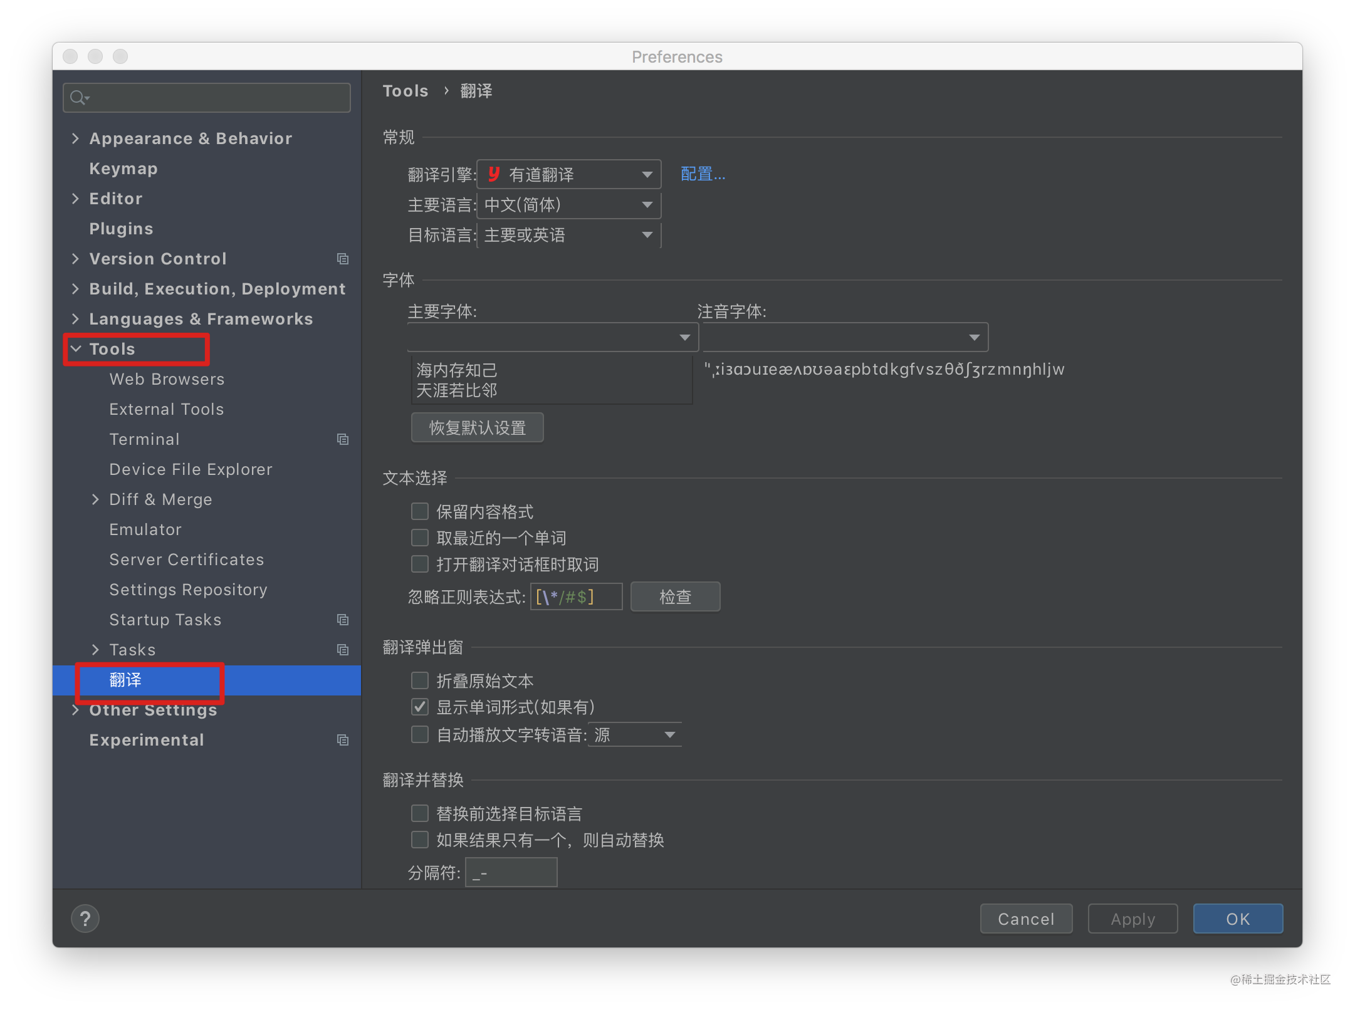Screen dimensions: 1355x1010
Task: Click the Youdao engine logo in 翻译引擎 selector
Action: pyautogui.click(x=494, y=174)
